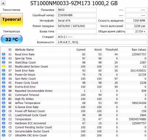Click the status icon for High Fly Writes
This screenshot has width=148, height=140.
coord(4,99)
